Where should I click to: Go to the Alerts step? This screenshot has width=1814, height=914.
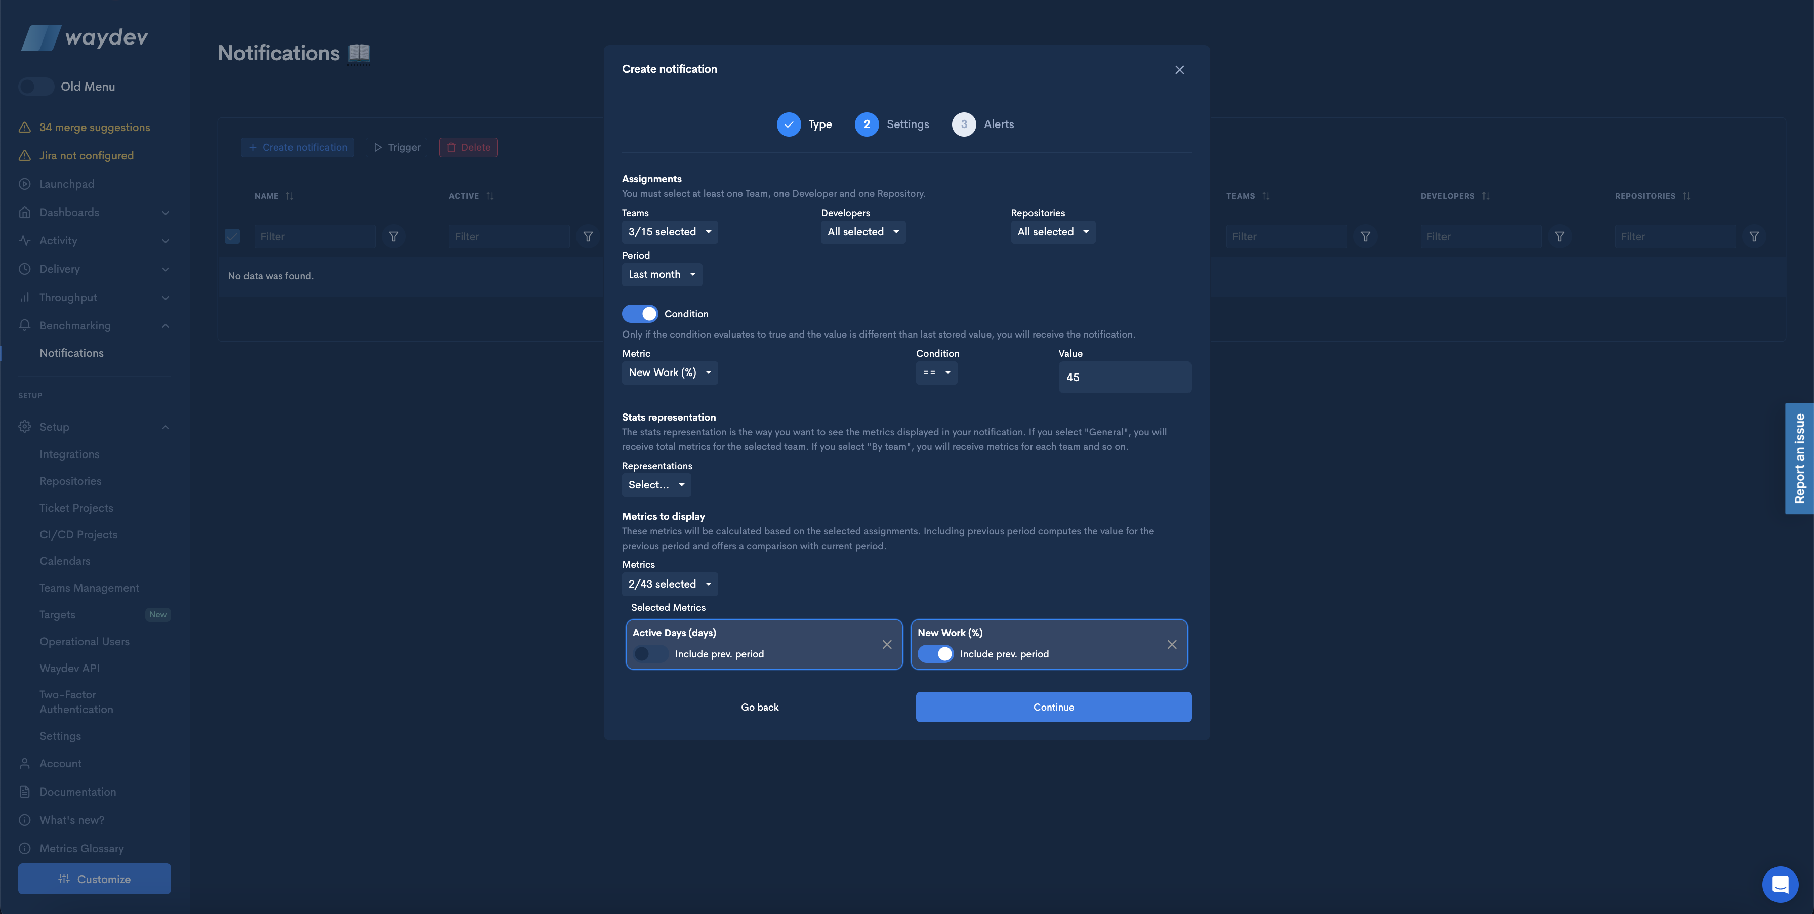point(963,124)
